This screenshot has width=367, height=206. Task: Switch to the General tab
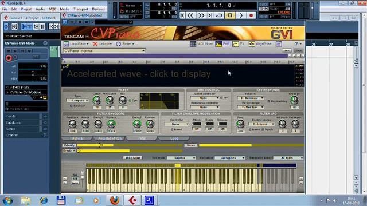coord(77,138)
